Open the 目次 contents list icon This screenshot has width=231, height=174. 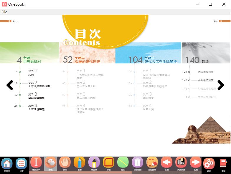click(21, 163)
